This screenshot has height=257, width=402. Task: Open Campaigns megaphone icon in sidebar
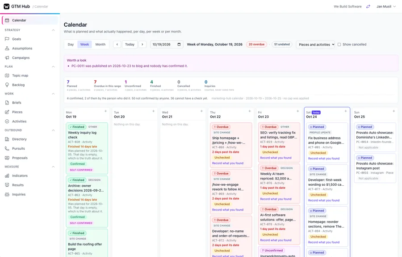[x=7, y=58]
